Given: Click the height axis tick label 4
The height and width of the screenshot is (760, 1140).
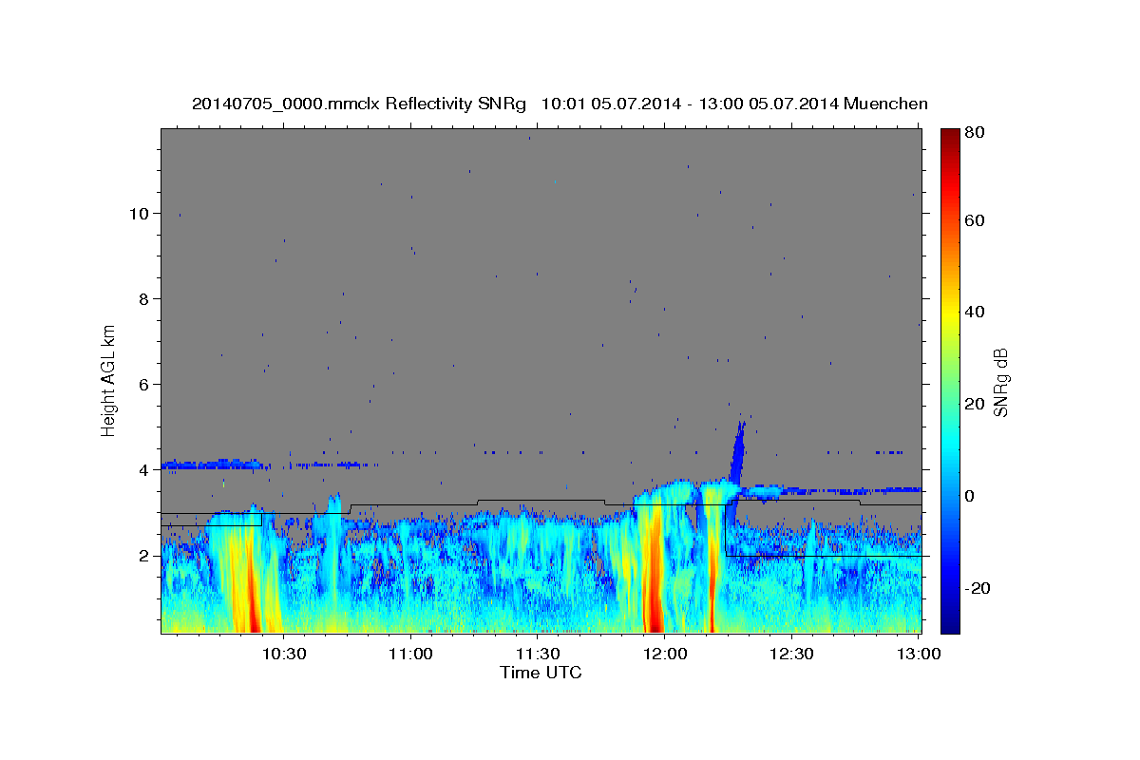Looking at the screenshot, I should coord(145,470).
